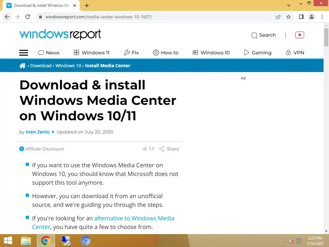
Task: Open the Chrome side panel icon
Action: pyautogui.click(x=301, y=17)
